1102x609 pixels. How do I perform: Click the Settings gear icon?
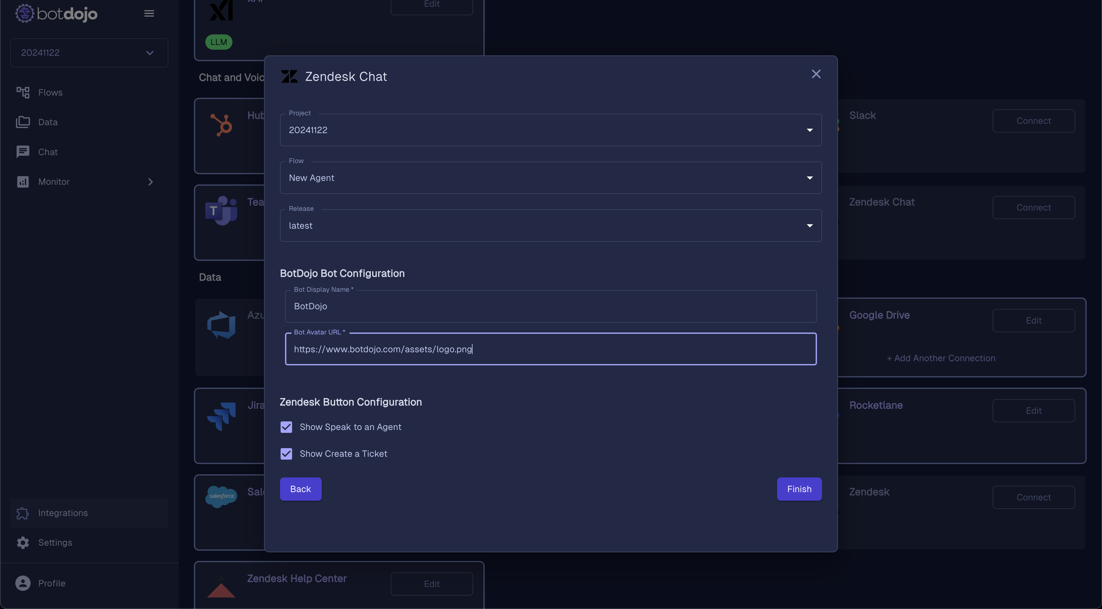click(23, 542)
